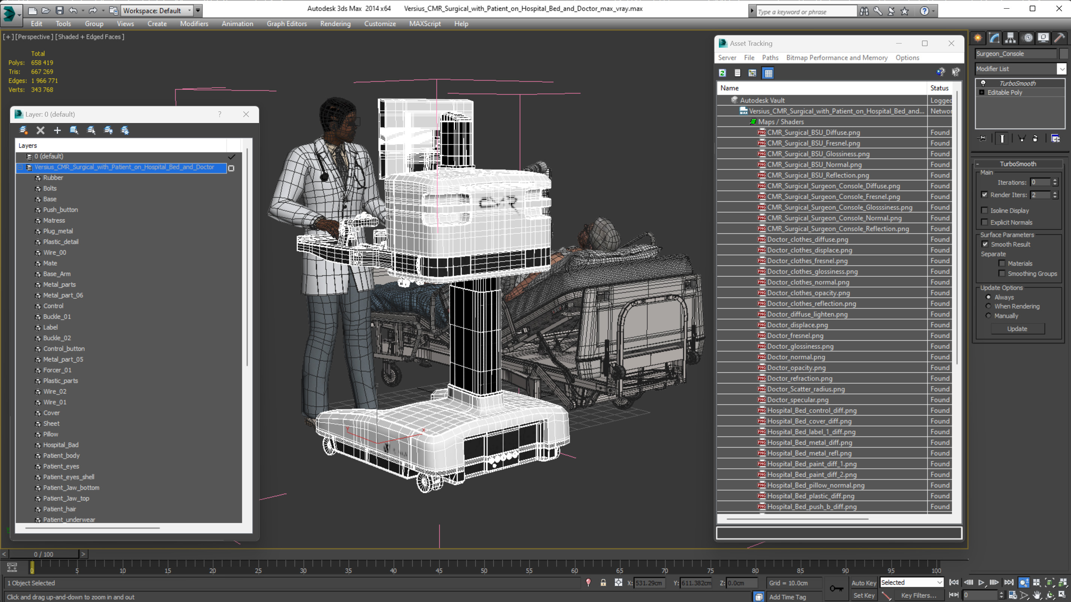Click Zoom Extents All viewport icon
The image size is (1071, 602).
1062,582
